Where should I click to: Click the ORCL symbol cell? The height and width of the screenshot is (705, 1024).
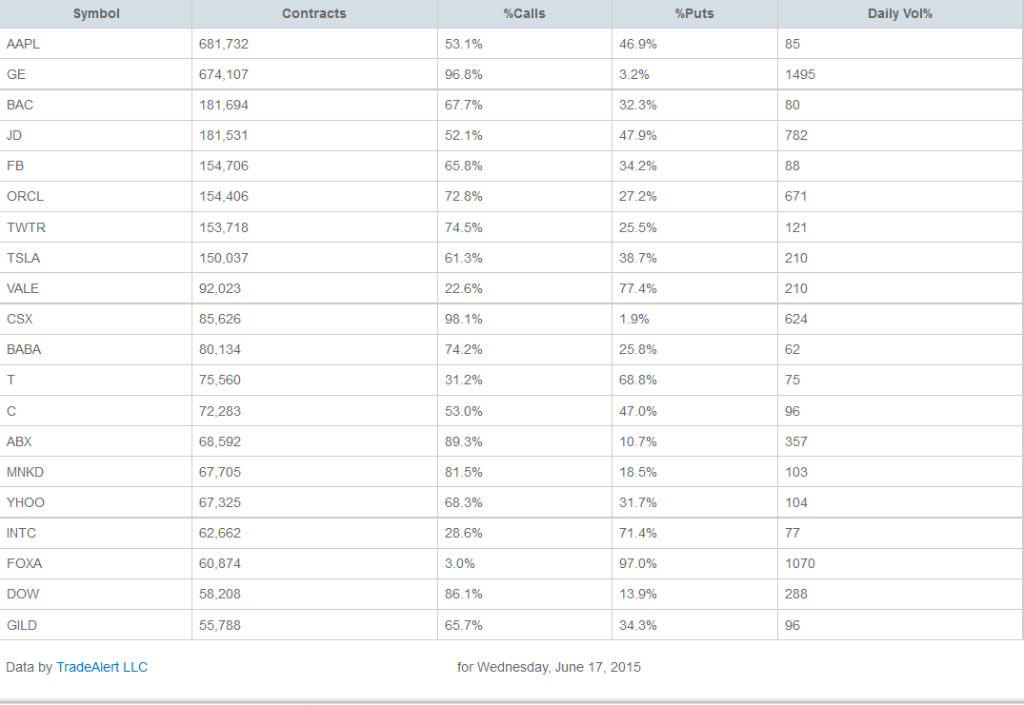pos(25,196)
